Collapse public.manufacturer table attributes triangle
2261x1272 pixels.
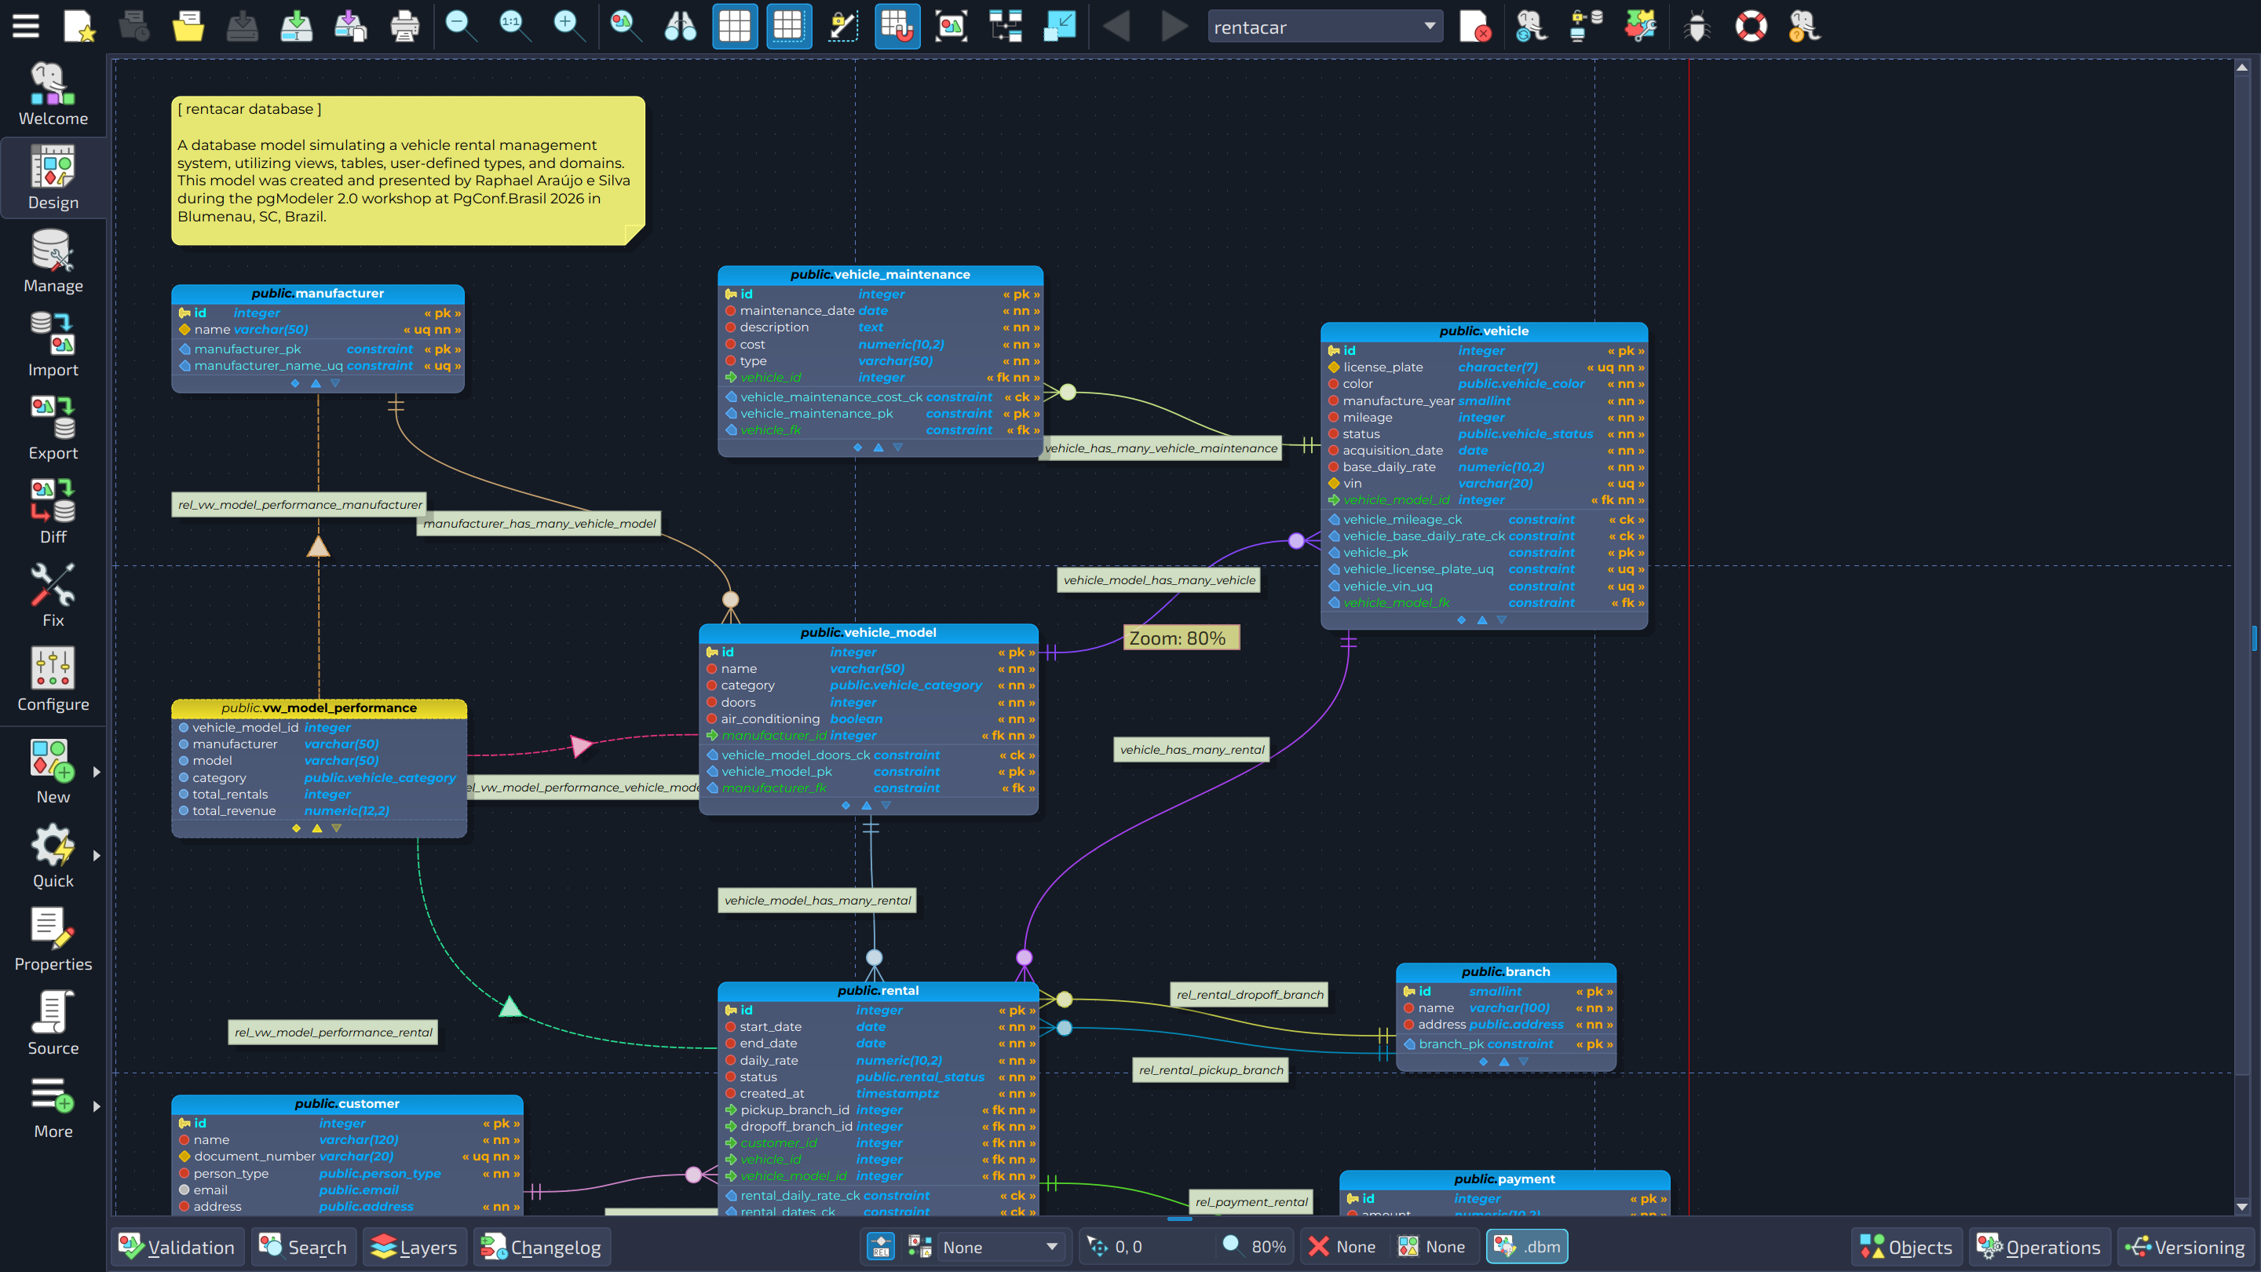pos(316,384)
